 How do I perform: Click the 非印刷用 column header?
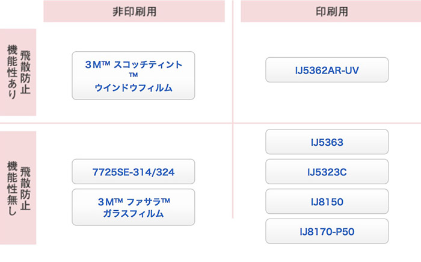point(134,11)
